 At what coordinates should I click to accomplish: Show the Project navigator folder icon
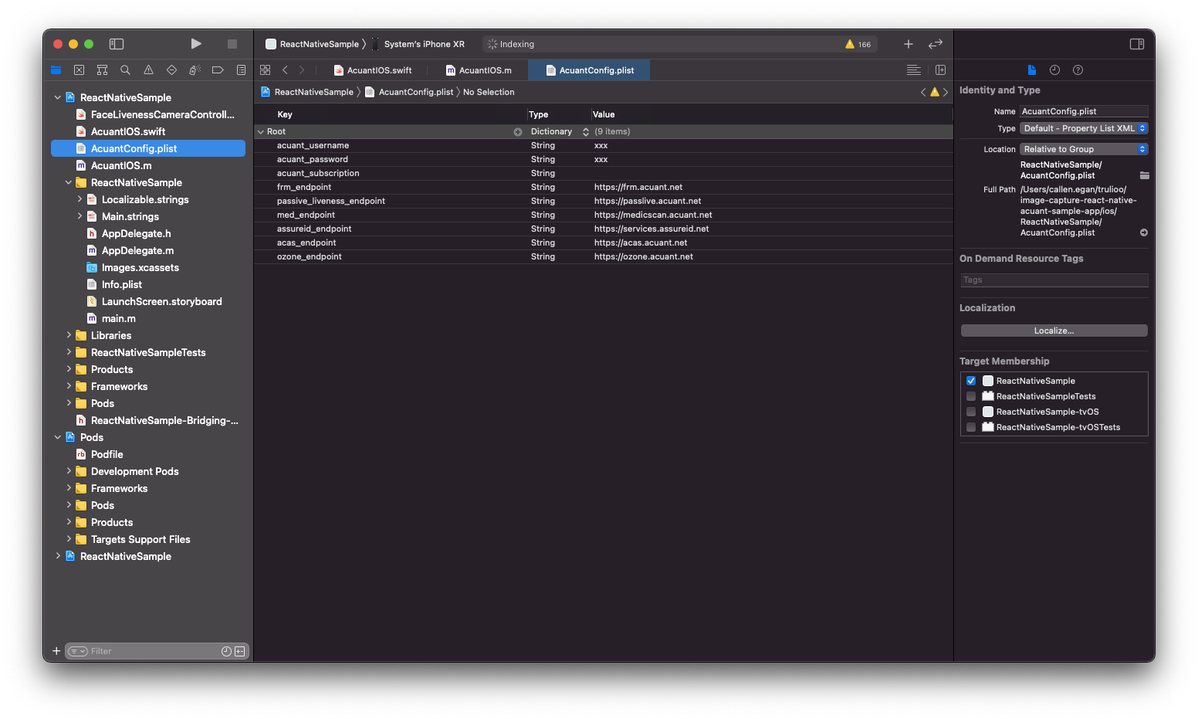56,70
